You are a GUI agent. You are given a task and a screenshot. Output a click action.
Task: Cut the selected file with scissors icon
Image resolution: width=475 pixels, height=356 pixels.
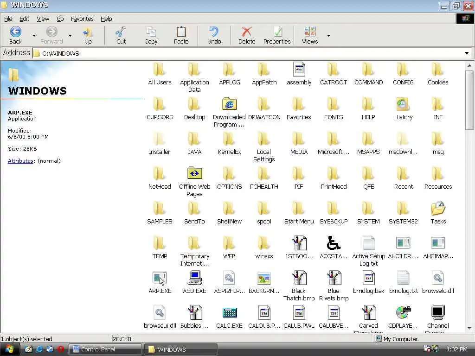pos(121,35)
